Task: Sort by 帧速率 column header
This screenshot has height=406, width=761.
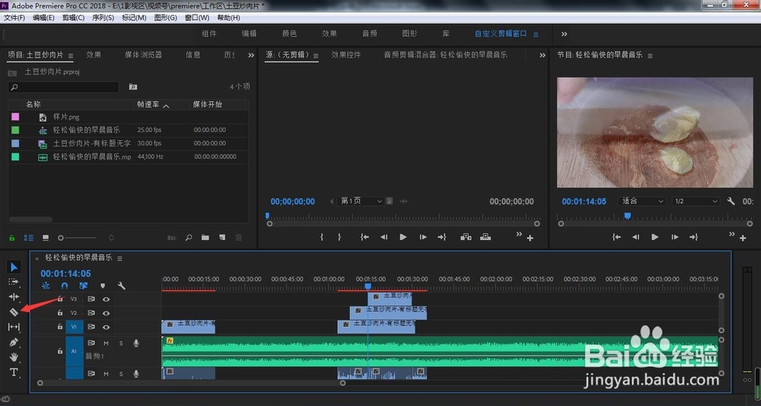Action: (148, 104)
